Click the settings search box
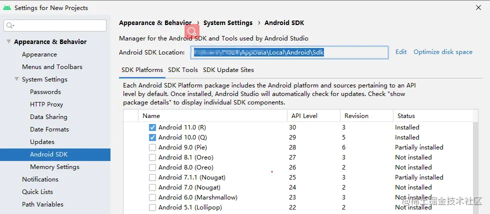 pos(55,25)
